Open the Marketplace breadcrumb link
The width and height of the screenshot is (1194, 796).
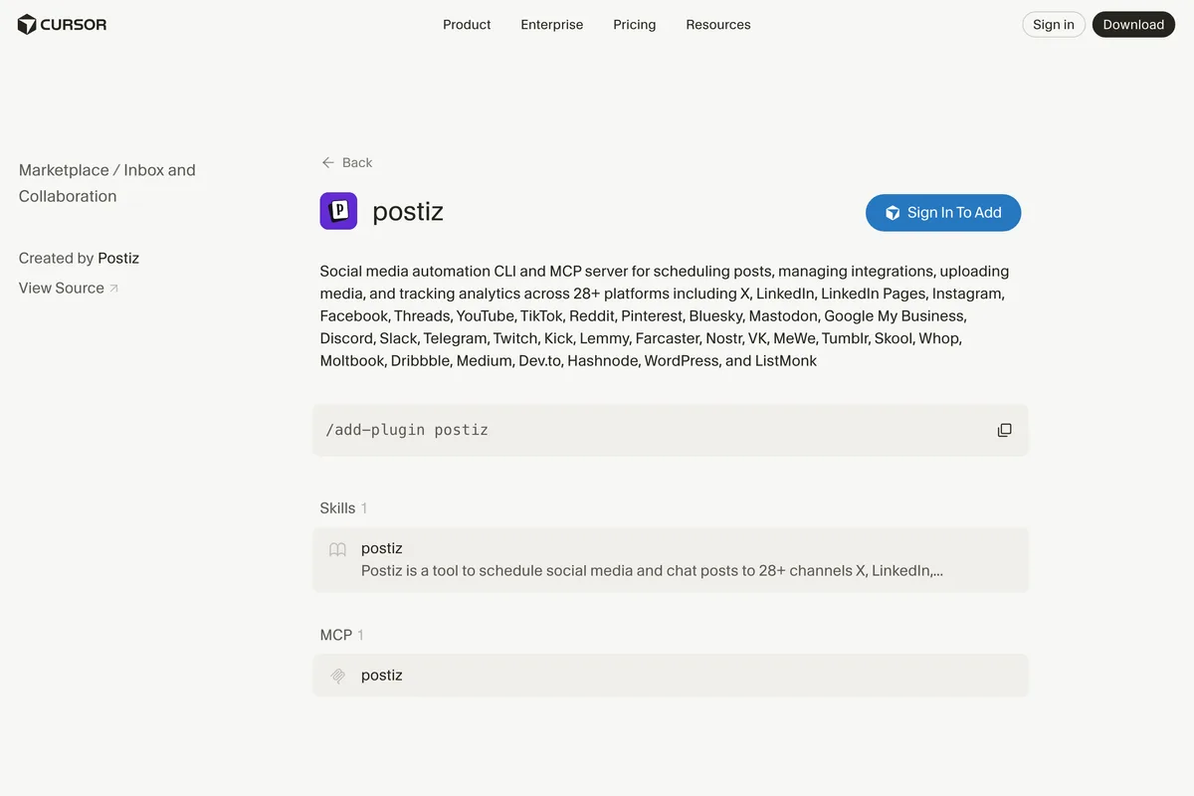point(64,170)
